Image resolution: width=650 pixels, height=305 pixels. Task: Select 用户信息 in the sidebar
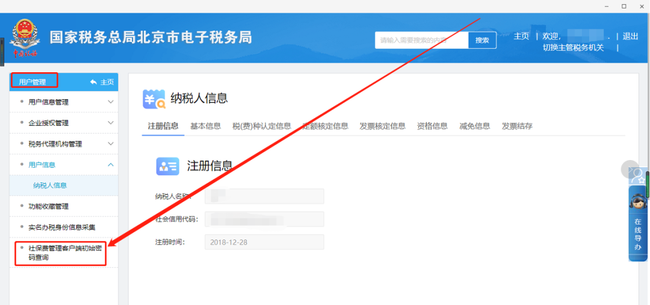click(x=42, y=164)
